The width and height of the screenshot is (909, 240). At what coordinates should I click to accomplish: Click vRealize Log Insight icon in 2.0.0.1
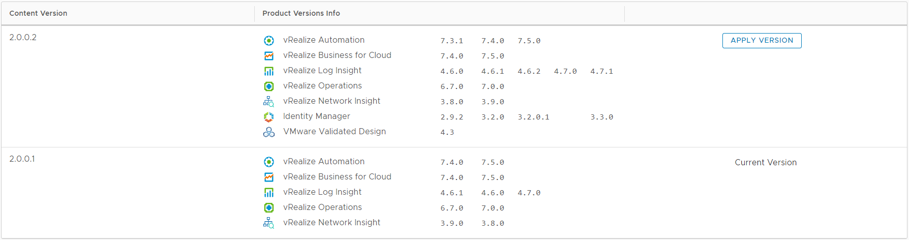(269, 193)
